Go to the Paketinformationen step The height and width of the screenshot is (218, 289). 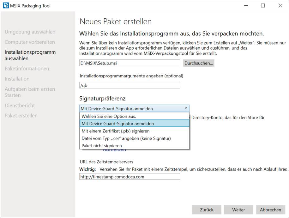(x=27, y=69)
